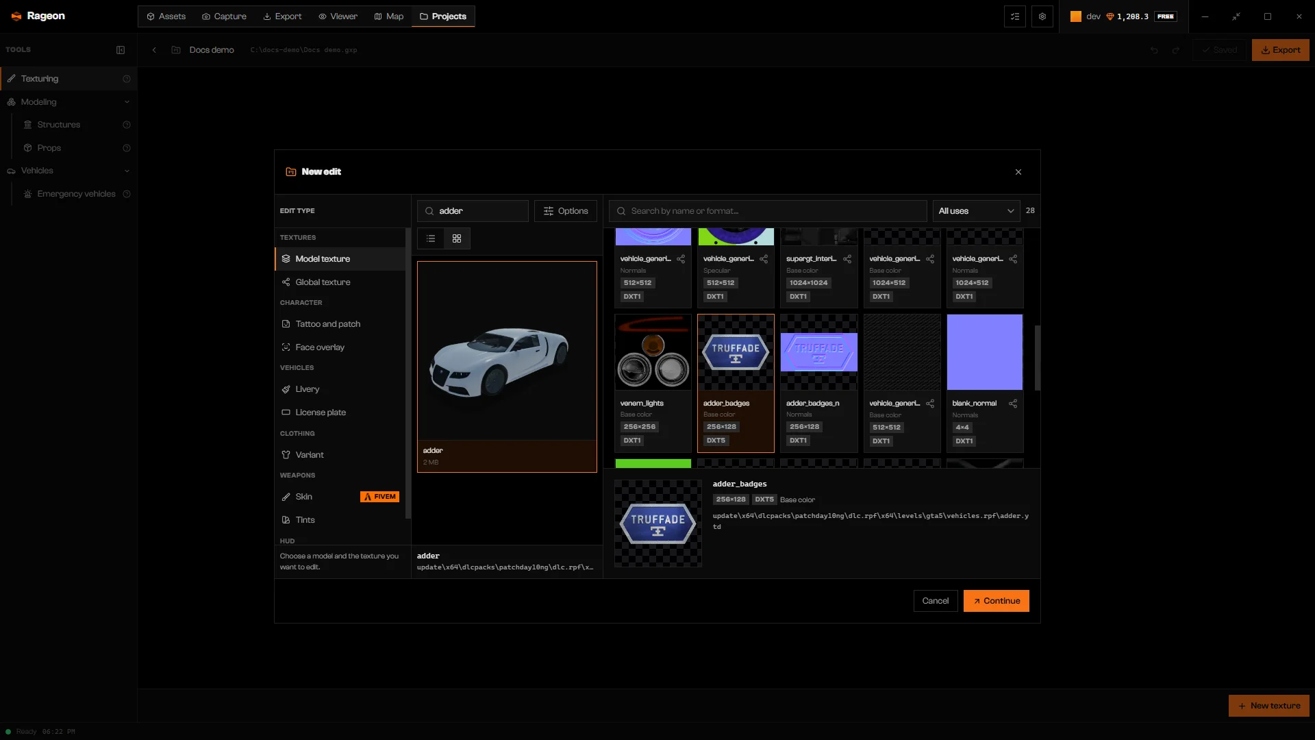The image size is (1315, 740).
Task: Open the Assets tab
Action: tap(166, 16)
